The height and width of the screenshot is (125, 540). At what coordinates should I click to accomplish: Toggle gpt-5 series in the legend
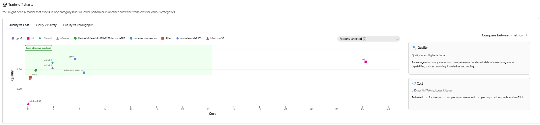pyautogui.click(x=17, y=38)
